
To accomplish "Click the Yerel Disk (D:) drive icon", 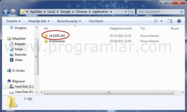I will click(11, 92).
